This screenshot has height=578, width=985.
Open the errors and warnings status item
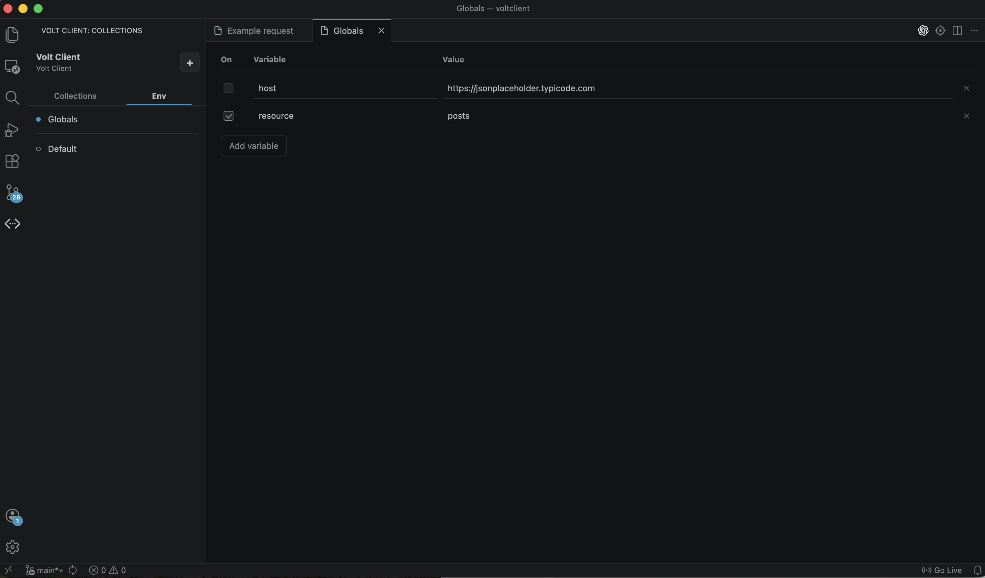point(107,570)
